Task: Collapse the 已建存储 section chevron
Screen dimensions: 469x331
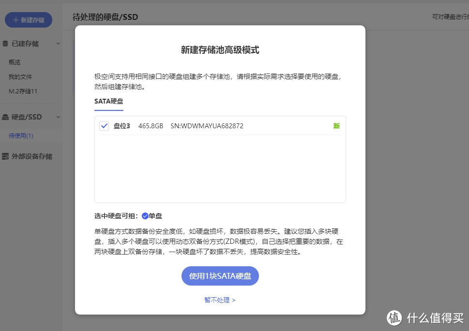Action: [58, 43]
